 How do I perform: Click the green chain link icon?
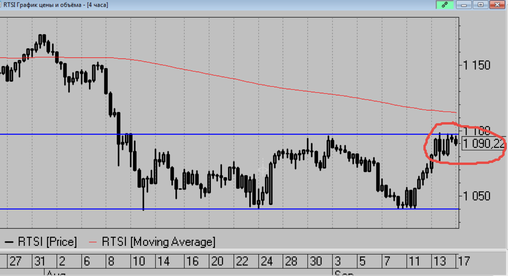coord(445,5)
